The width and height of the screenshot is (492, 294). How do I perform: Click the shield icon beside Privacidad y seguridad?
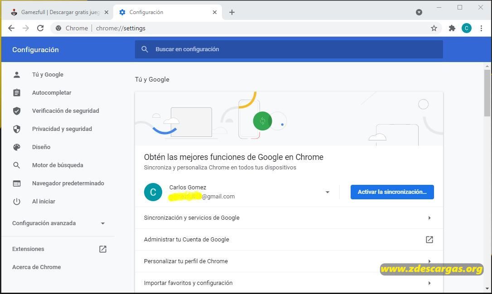point(17,129)
